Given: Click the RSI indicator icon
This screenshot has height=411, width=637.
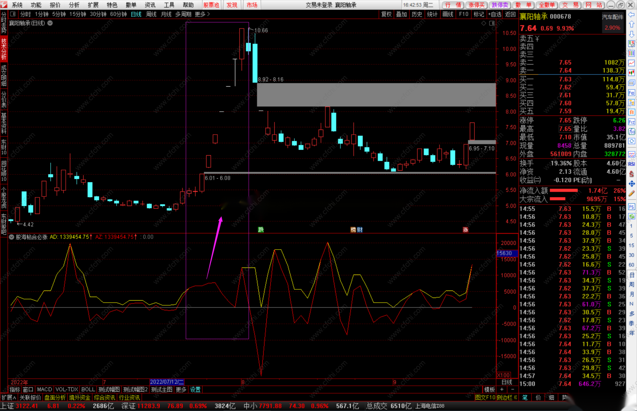Looking at the screenshot, I should tap(631, 164).
